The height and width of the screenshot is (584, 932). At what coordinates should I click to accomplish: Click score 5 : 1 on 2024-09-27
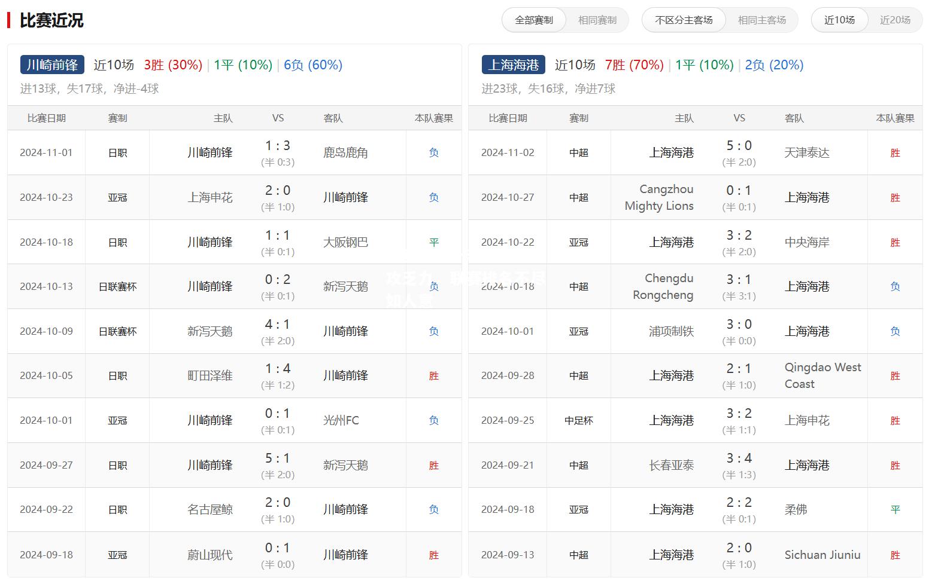point(278,458)
